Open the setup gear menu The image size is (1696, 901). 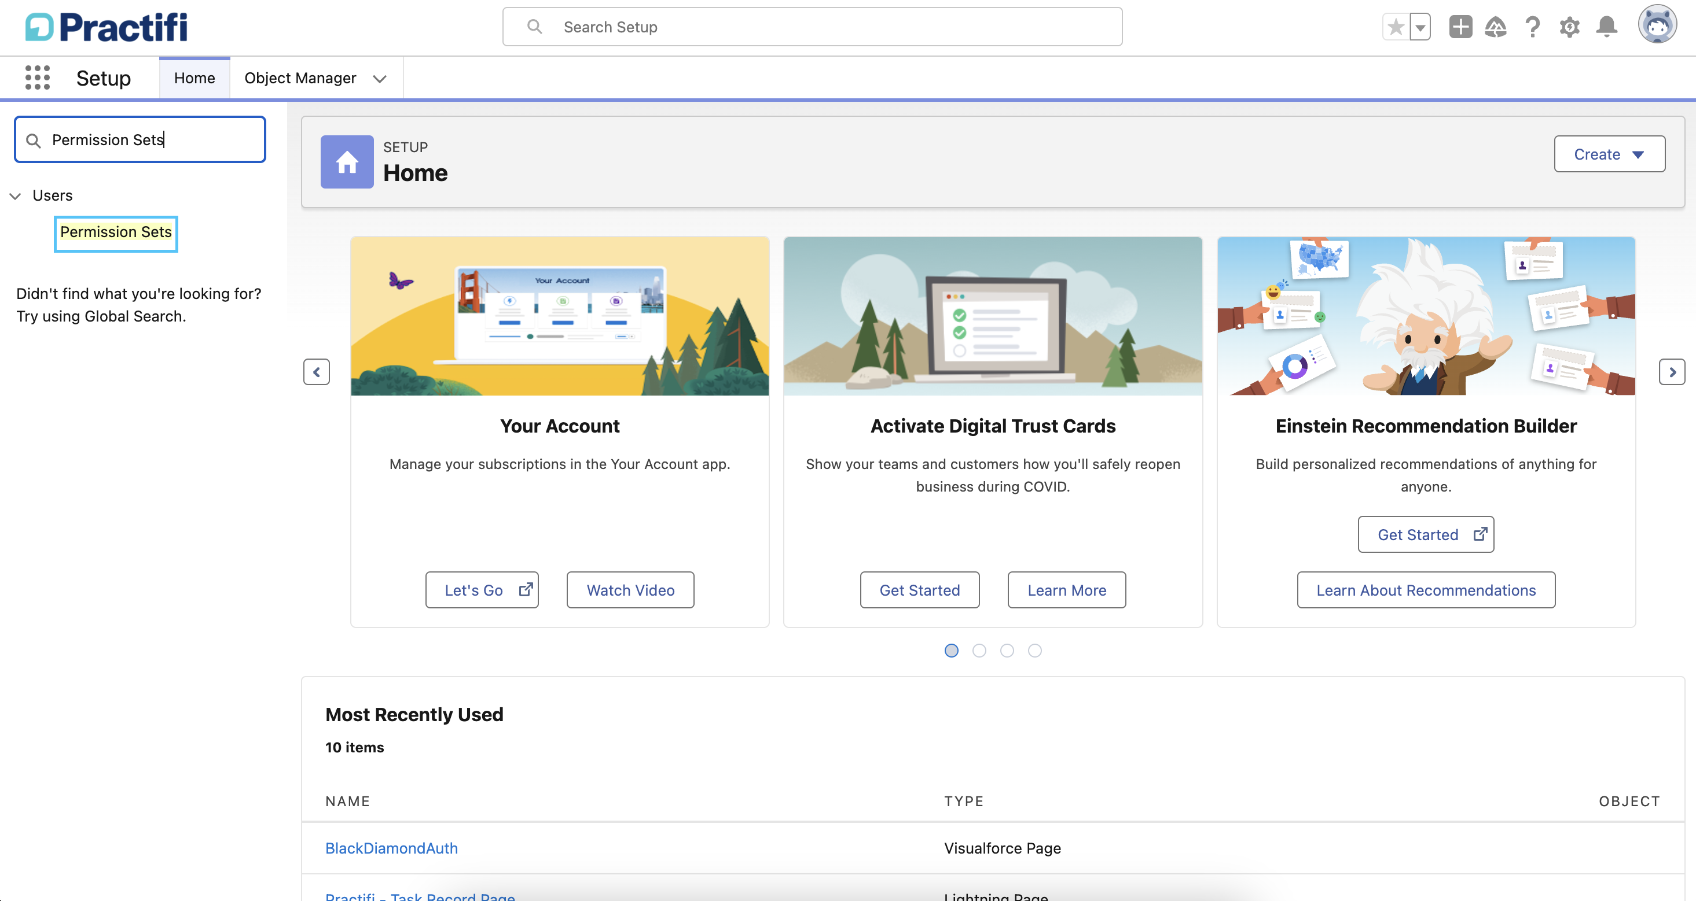[1570, 27]
